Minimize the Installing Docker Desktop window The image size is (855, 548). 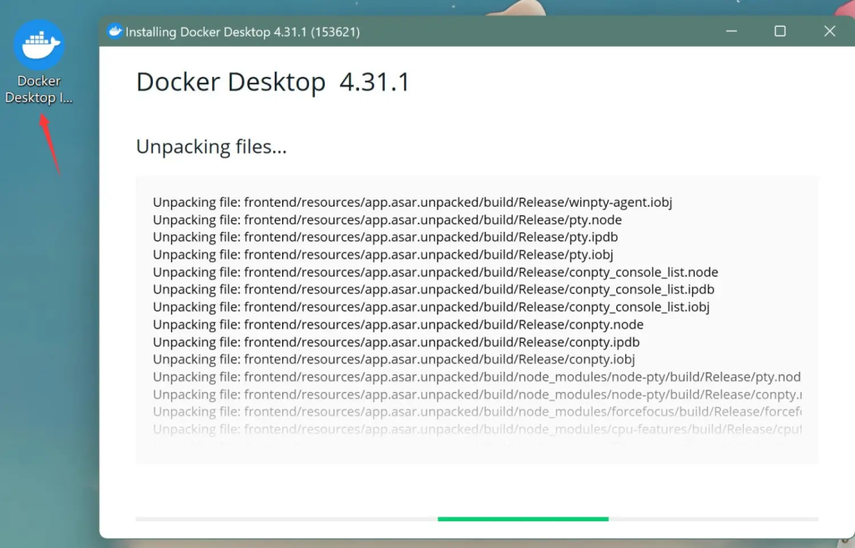pos(731,32)
